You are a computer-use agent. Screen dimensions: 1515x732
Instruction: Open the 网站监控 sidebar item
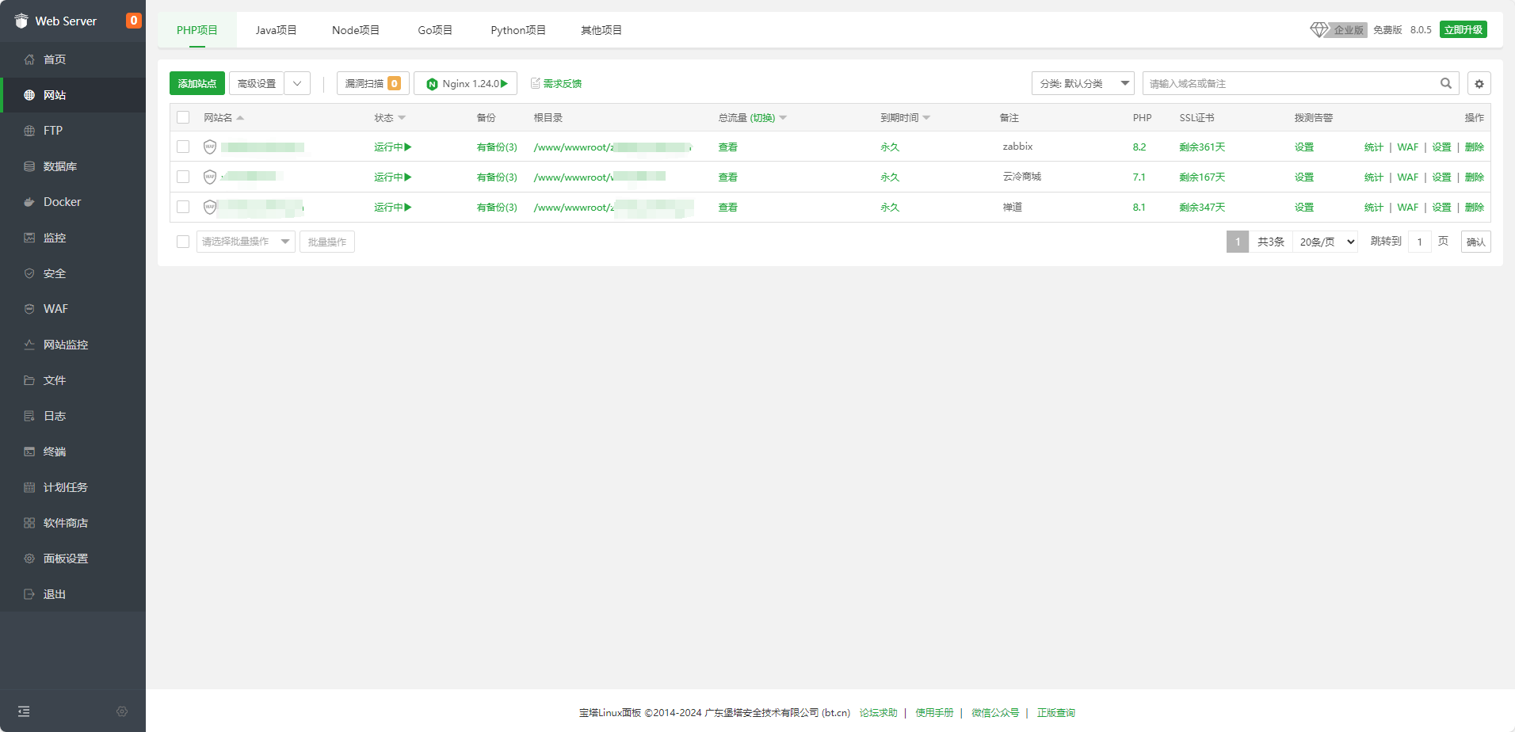point(73,345)
